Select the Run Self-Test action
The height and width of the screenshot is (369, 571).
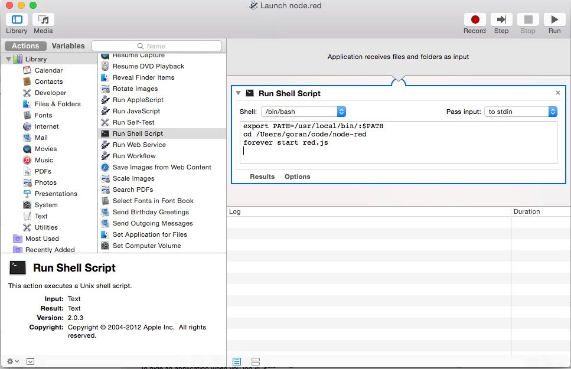pos(133,122)
